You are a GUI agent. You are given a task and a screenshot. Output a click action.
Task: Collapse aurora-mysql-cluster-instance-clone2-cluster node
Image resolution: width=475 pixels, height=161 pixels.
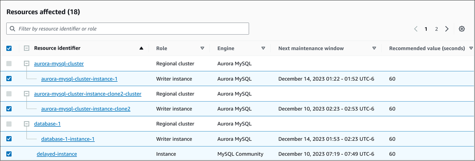[x=27, y=94]
